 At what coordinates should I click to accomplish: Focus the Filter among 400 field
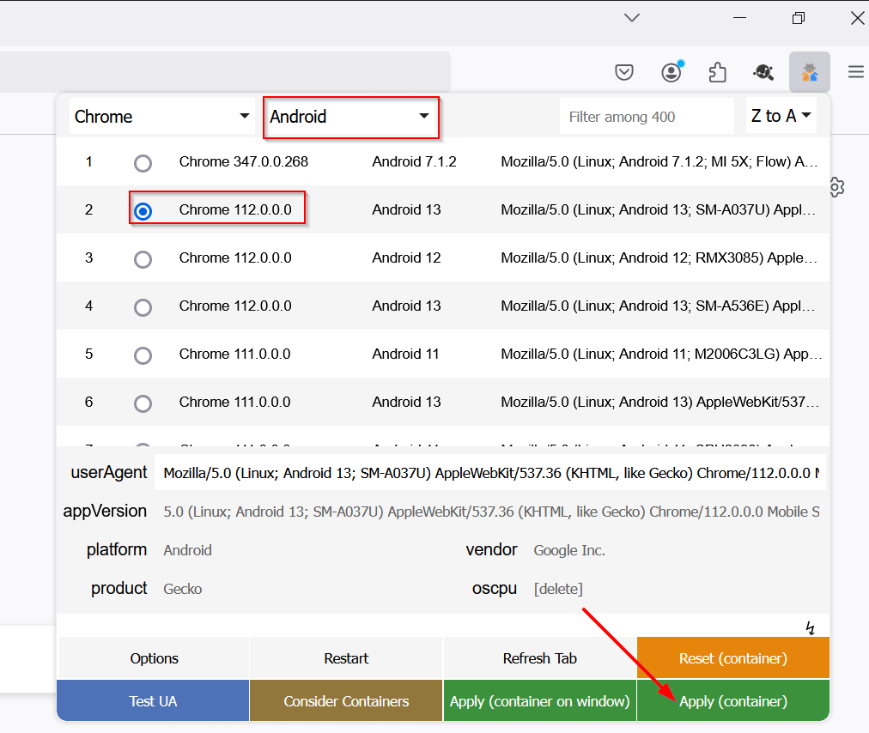[x=646, y=117]
